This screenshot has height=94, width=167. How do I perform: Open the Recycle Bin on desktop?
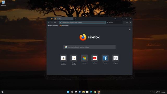pyautogui.click(x=3, y=3)
